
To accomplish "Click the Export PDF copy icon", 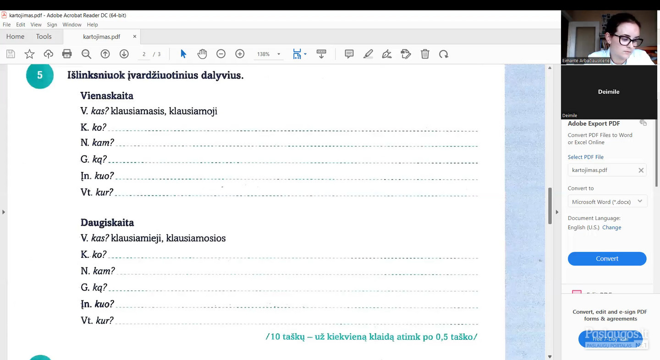I will point(643,123).
